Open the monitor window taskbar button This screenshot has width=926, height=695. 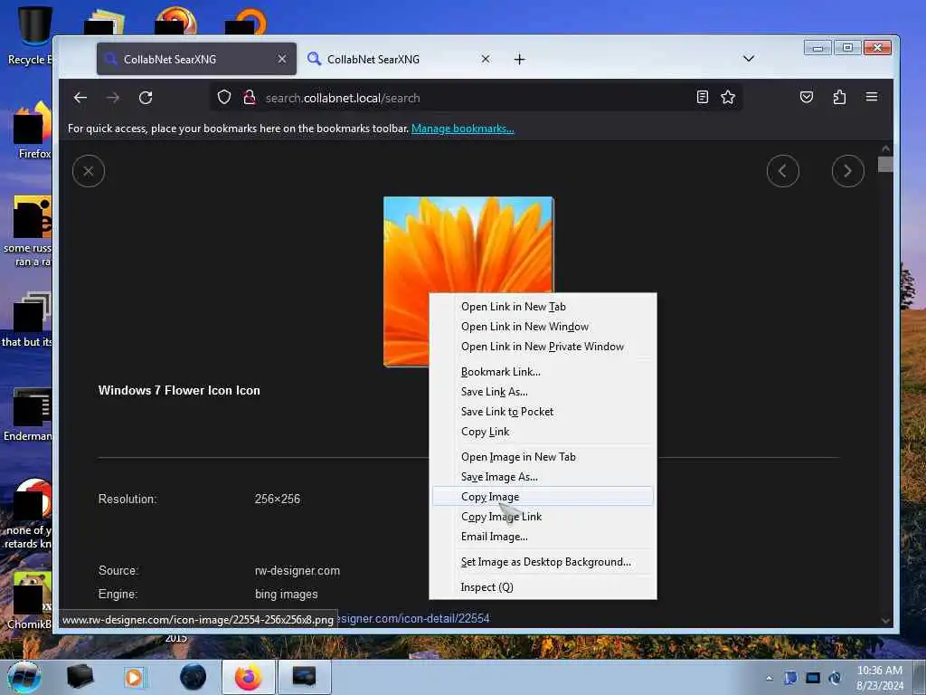(x=304, y=677)
